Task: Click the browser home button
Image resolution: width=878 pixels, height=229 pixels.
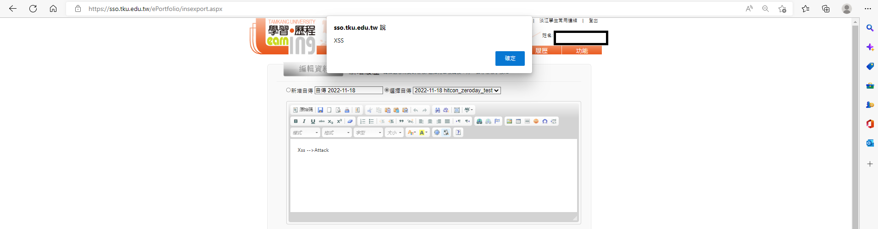Action: 53,9
